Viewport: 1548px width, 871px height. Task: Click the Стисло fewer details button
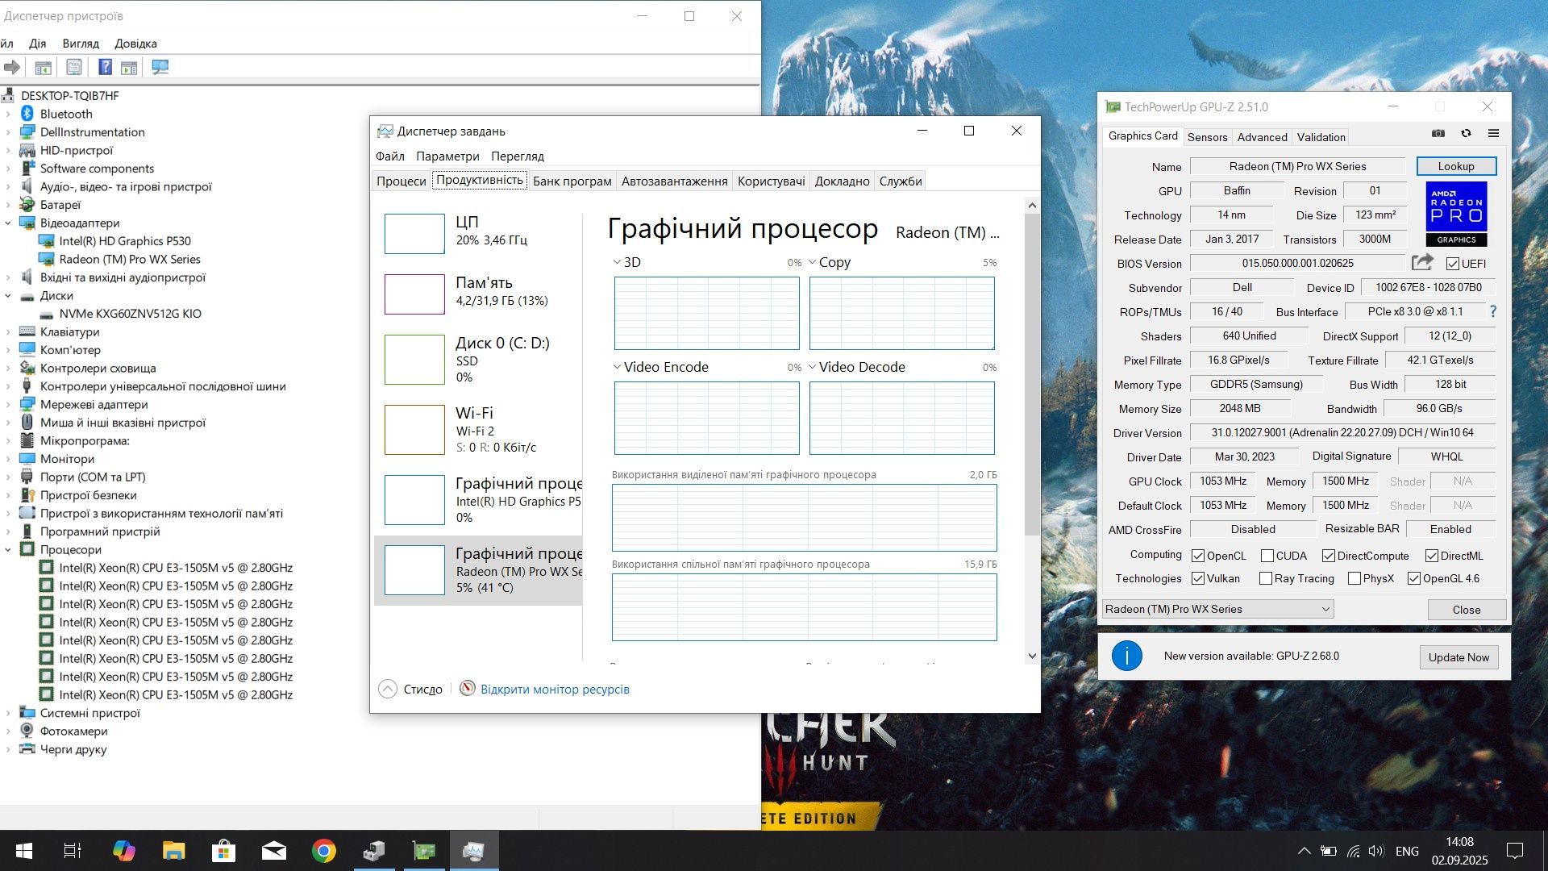(x=412, y=689)
